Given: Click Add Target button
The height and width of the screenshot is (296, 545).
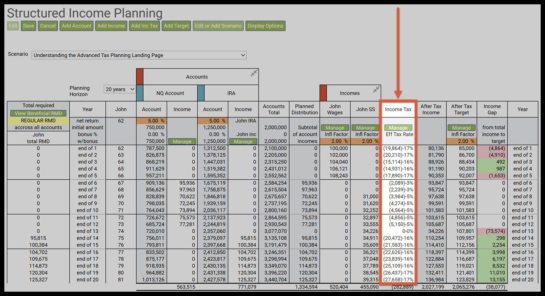Looking at the screenshot, I should (176, 26).
